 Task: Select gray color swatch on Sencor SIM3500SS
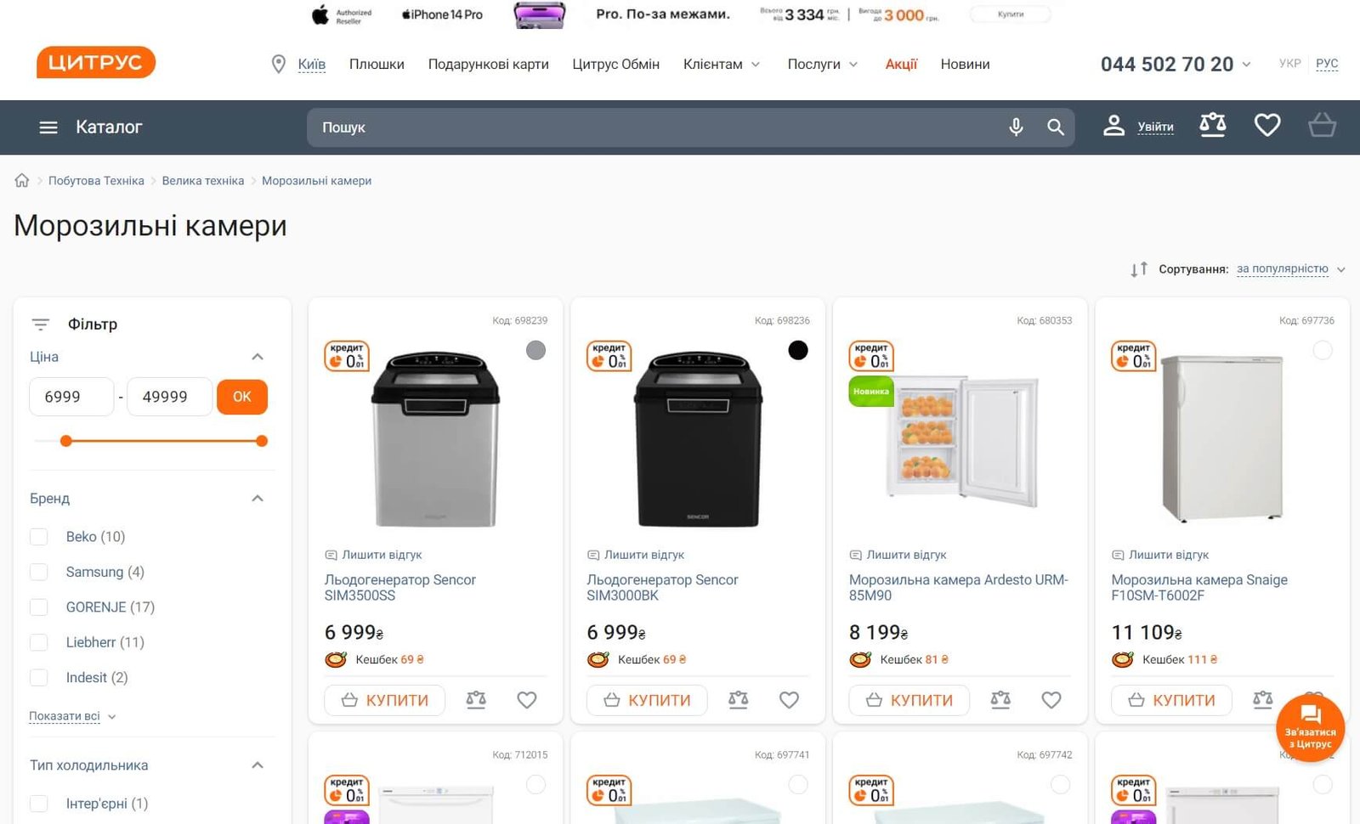click(535, 350)
